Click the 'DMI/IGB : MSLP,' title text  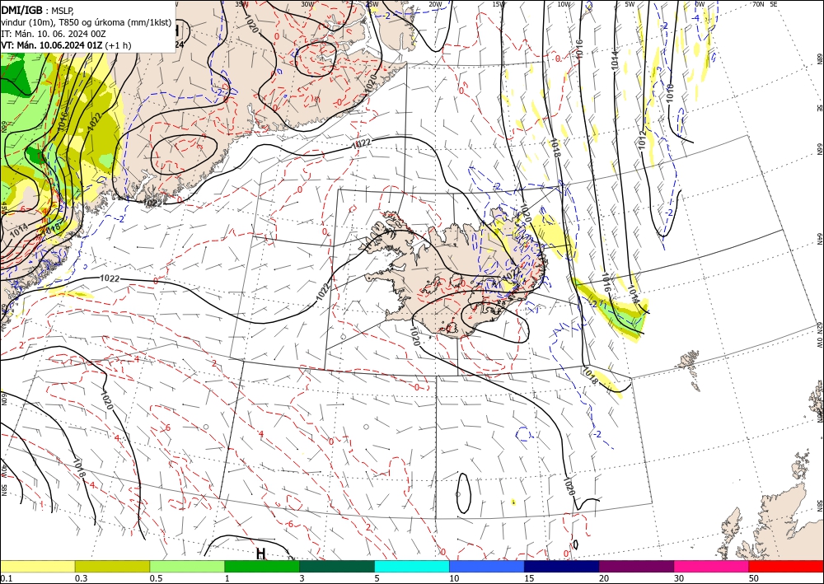coord(38,9)
